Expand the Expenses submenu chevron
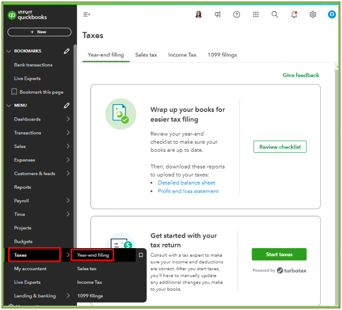Image resolution: width=342 pixels, height=310 pixels. click(x=68, y=160)
